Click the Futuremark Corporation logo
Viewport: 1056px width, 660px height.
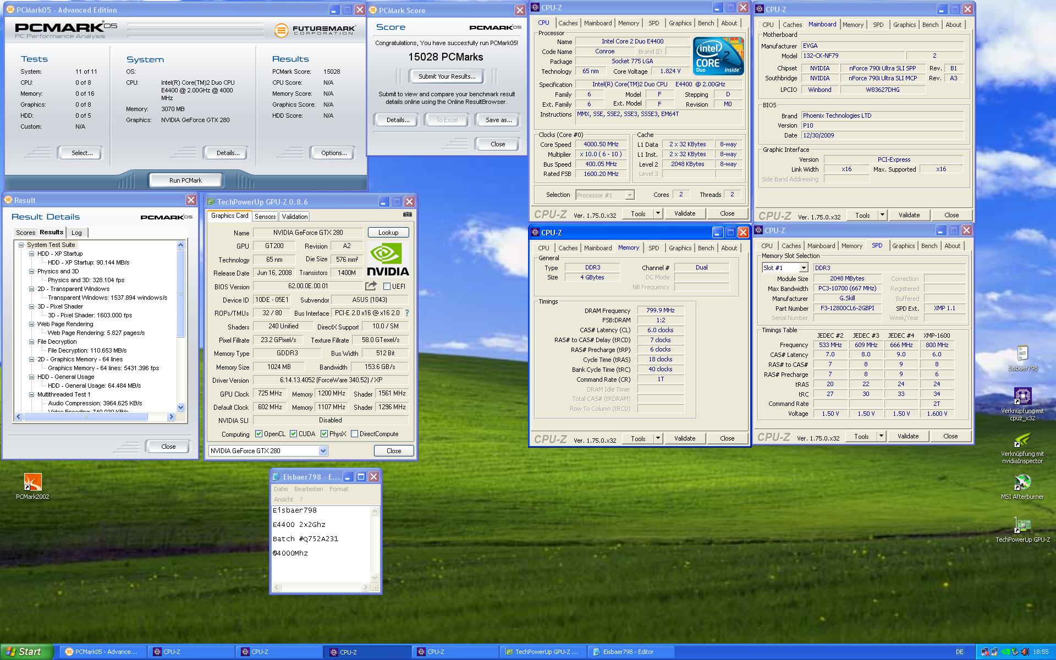tap(315, 30)
